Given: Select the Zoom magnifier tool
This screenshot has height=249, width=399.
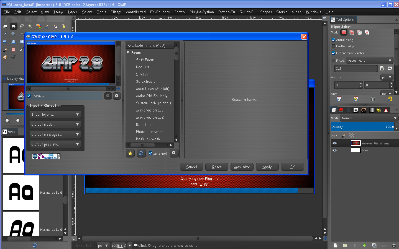Looking at the screenshot, I should (x=13, y=34).
